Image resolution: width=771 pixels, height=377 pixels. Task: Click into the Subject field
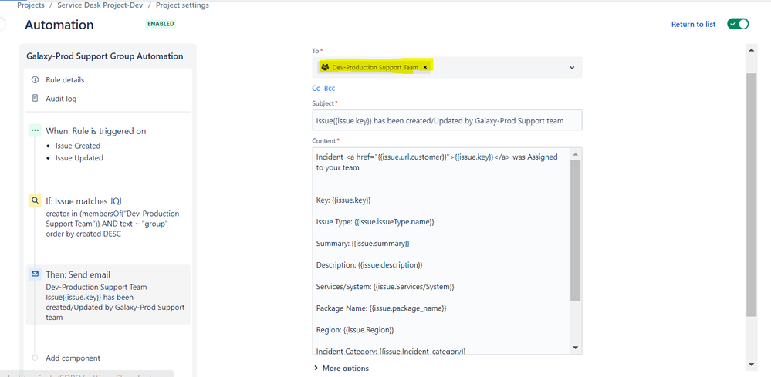click(x=447, y=120)
